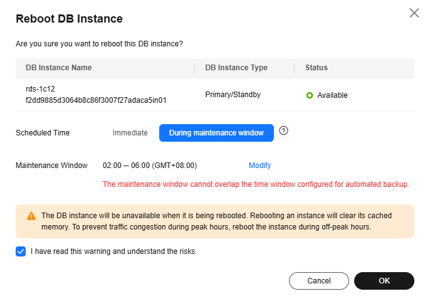Viewport: 430px width, 306px height.
Task: Click the Primary/Standby instance type cell
Action: pyautogui.click(x=233, y=95)
